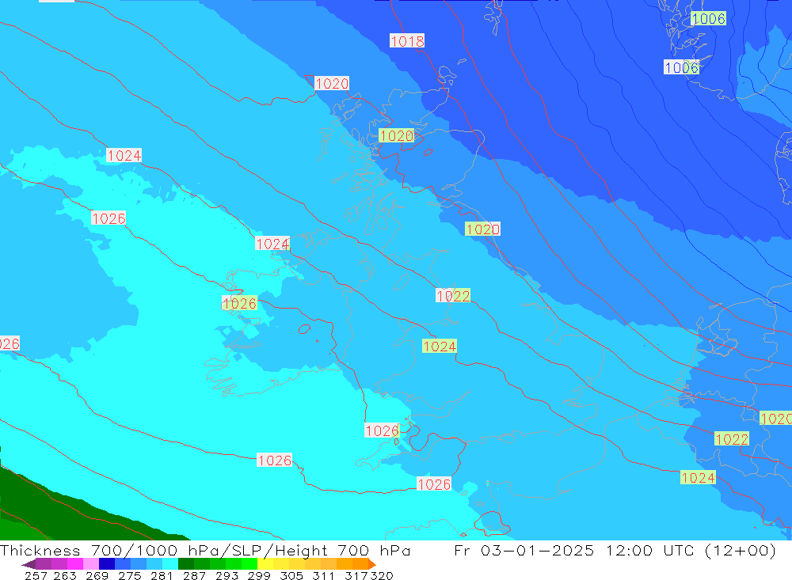Click the legend value 269

point(97,575)
